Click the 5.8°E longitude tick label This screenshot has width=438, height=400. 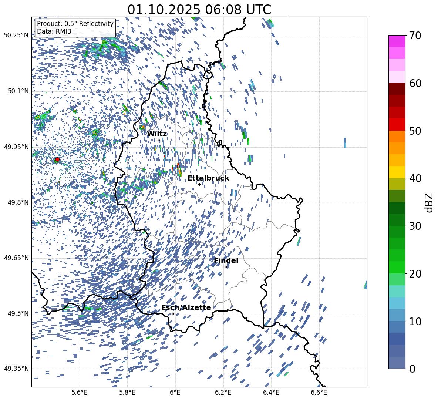(x=127, y=393)
